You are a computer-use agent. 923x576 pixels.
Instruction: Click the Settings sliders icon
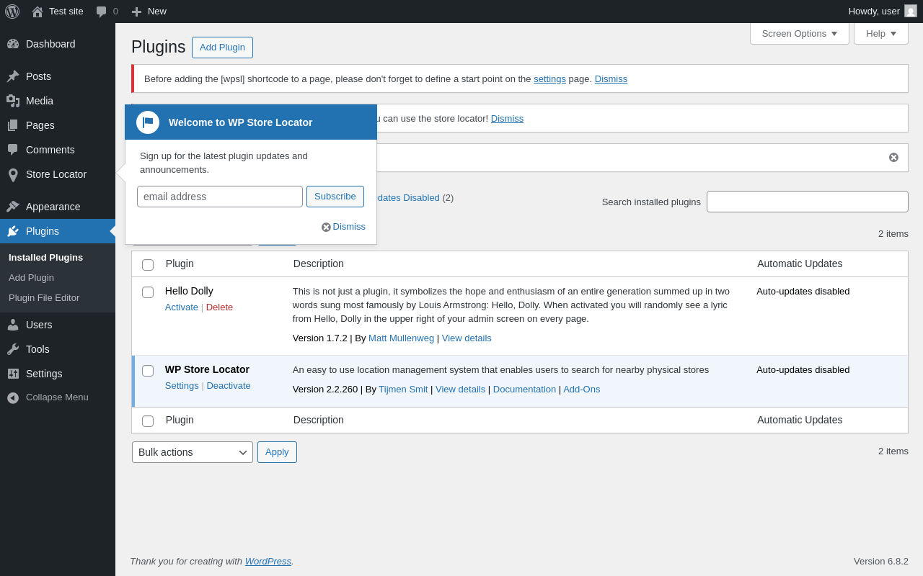pyautogui.click(x=13, y=374)
